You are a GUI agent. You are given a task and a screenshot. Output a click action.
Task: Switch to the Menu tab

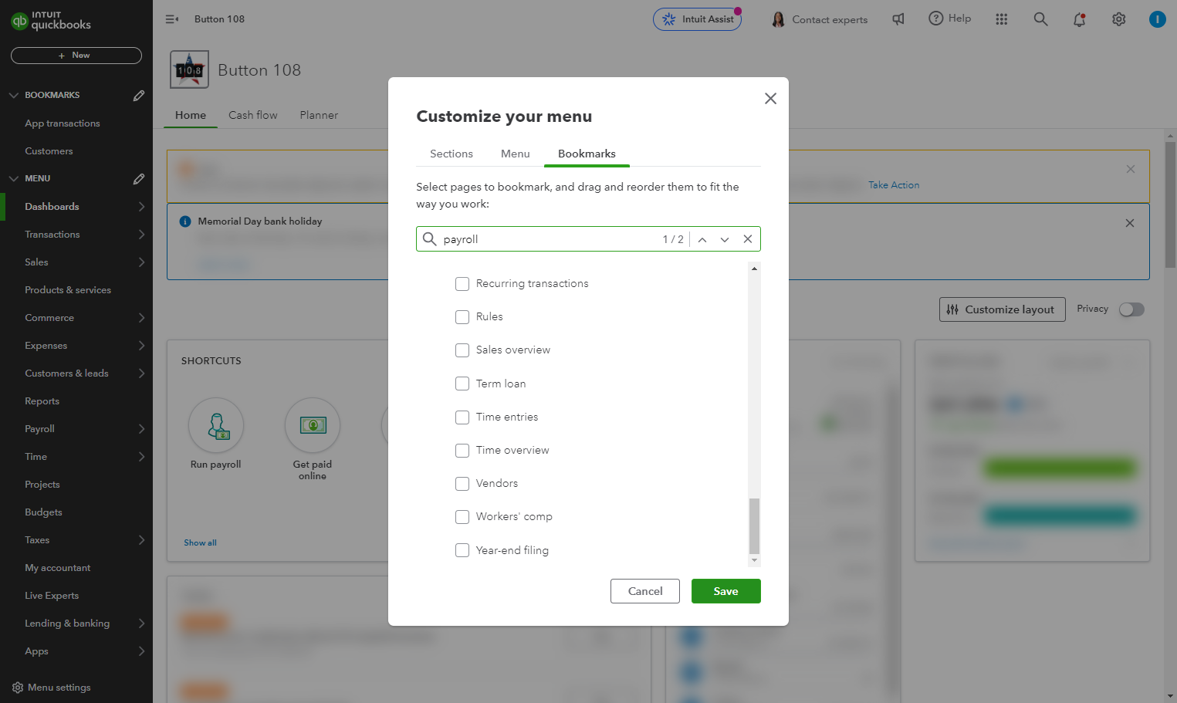pos(516,154)
